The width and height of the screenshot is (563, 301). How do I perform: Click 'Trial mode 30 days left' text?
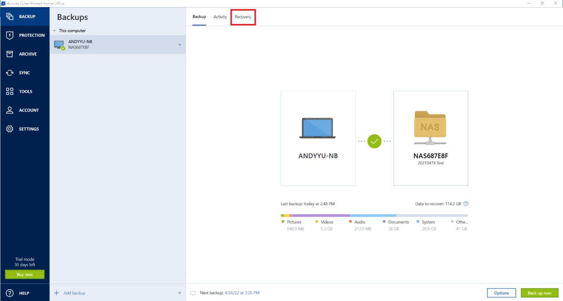pyautogui.click(x=25, y=262)
